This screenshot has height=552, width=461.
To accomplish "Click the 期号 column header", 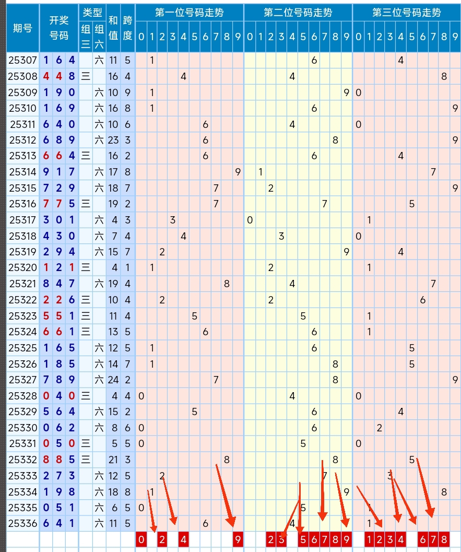I will (23, 28).
